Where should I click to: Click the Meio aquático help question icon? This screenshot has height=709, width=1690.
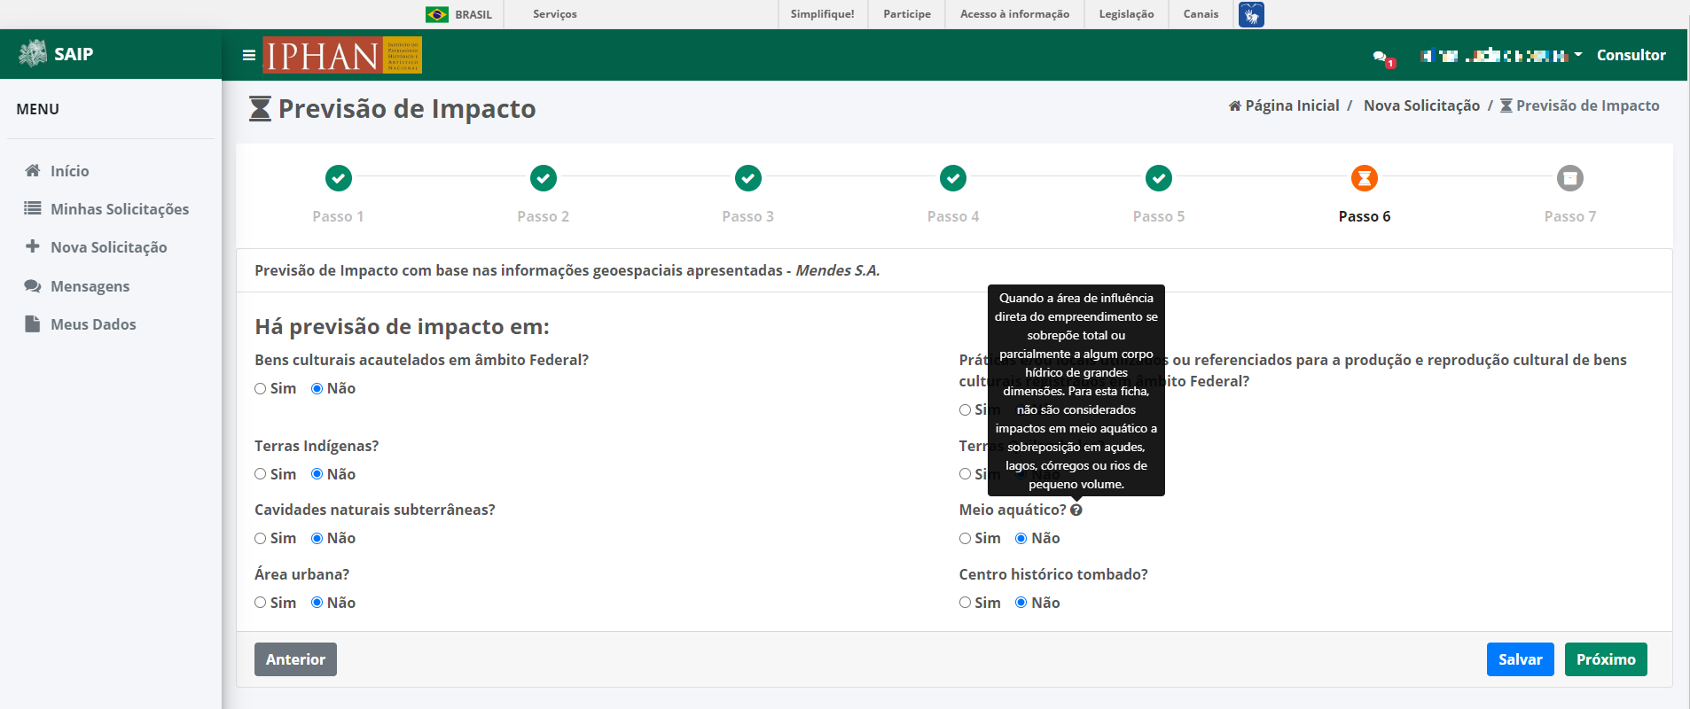pyautogui.click(x=1076, y=510)
